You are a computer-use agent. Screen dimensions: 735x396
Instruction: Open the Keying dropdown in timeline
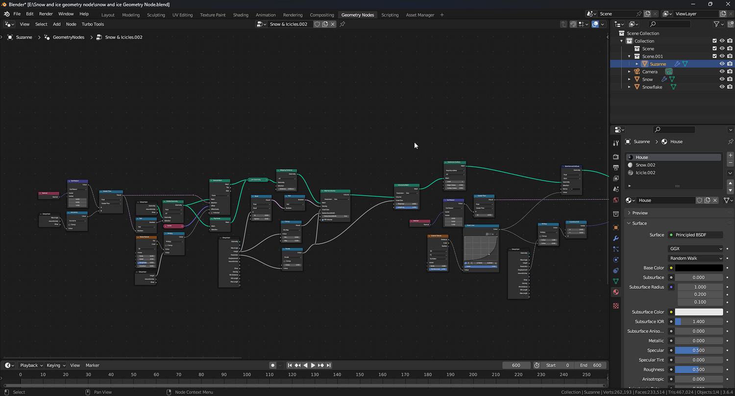coord(56,365)
